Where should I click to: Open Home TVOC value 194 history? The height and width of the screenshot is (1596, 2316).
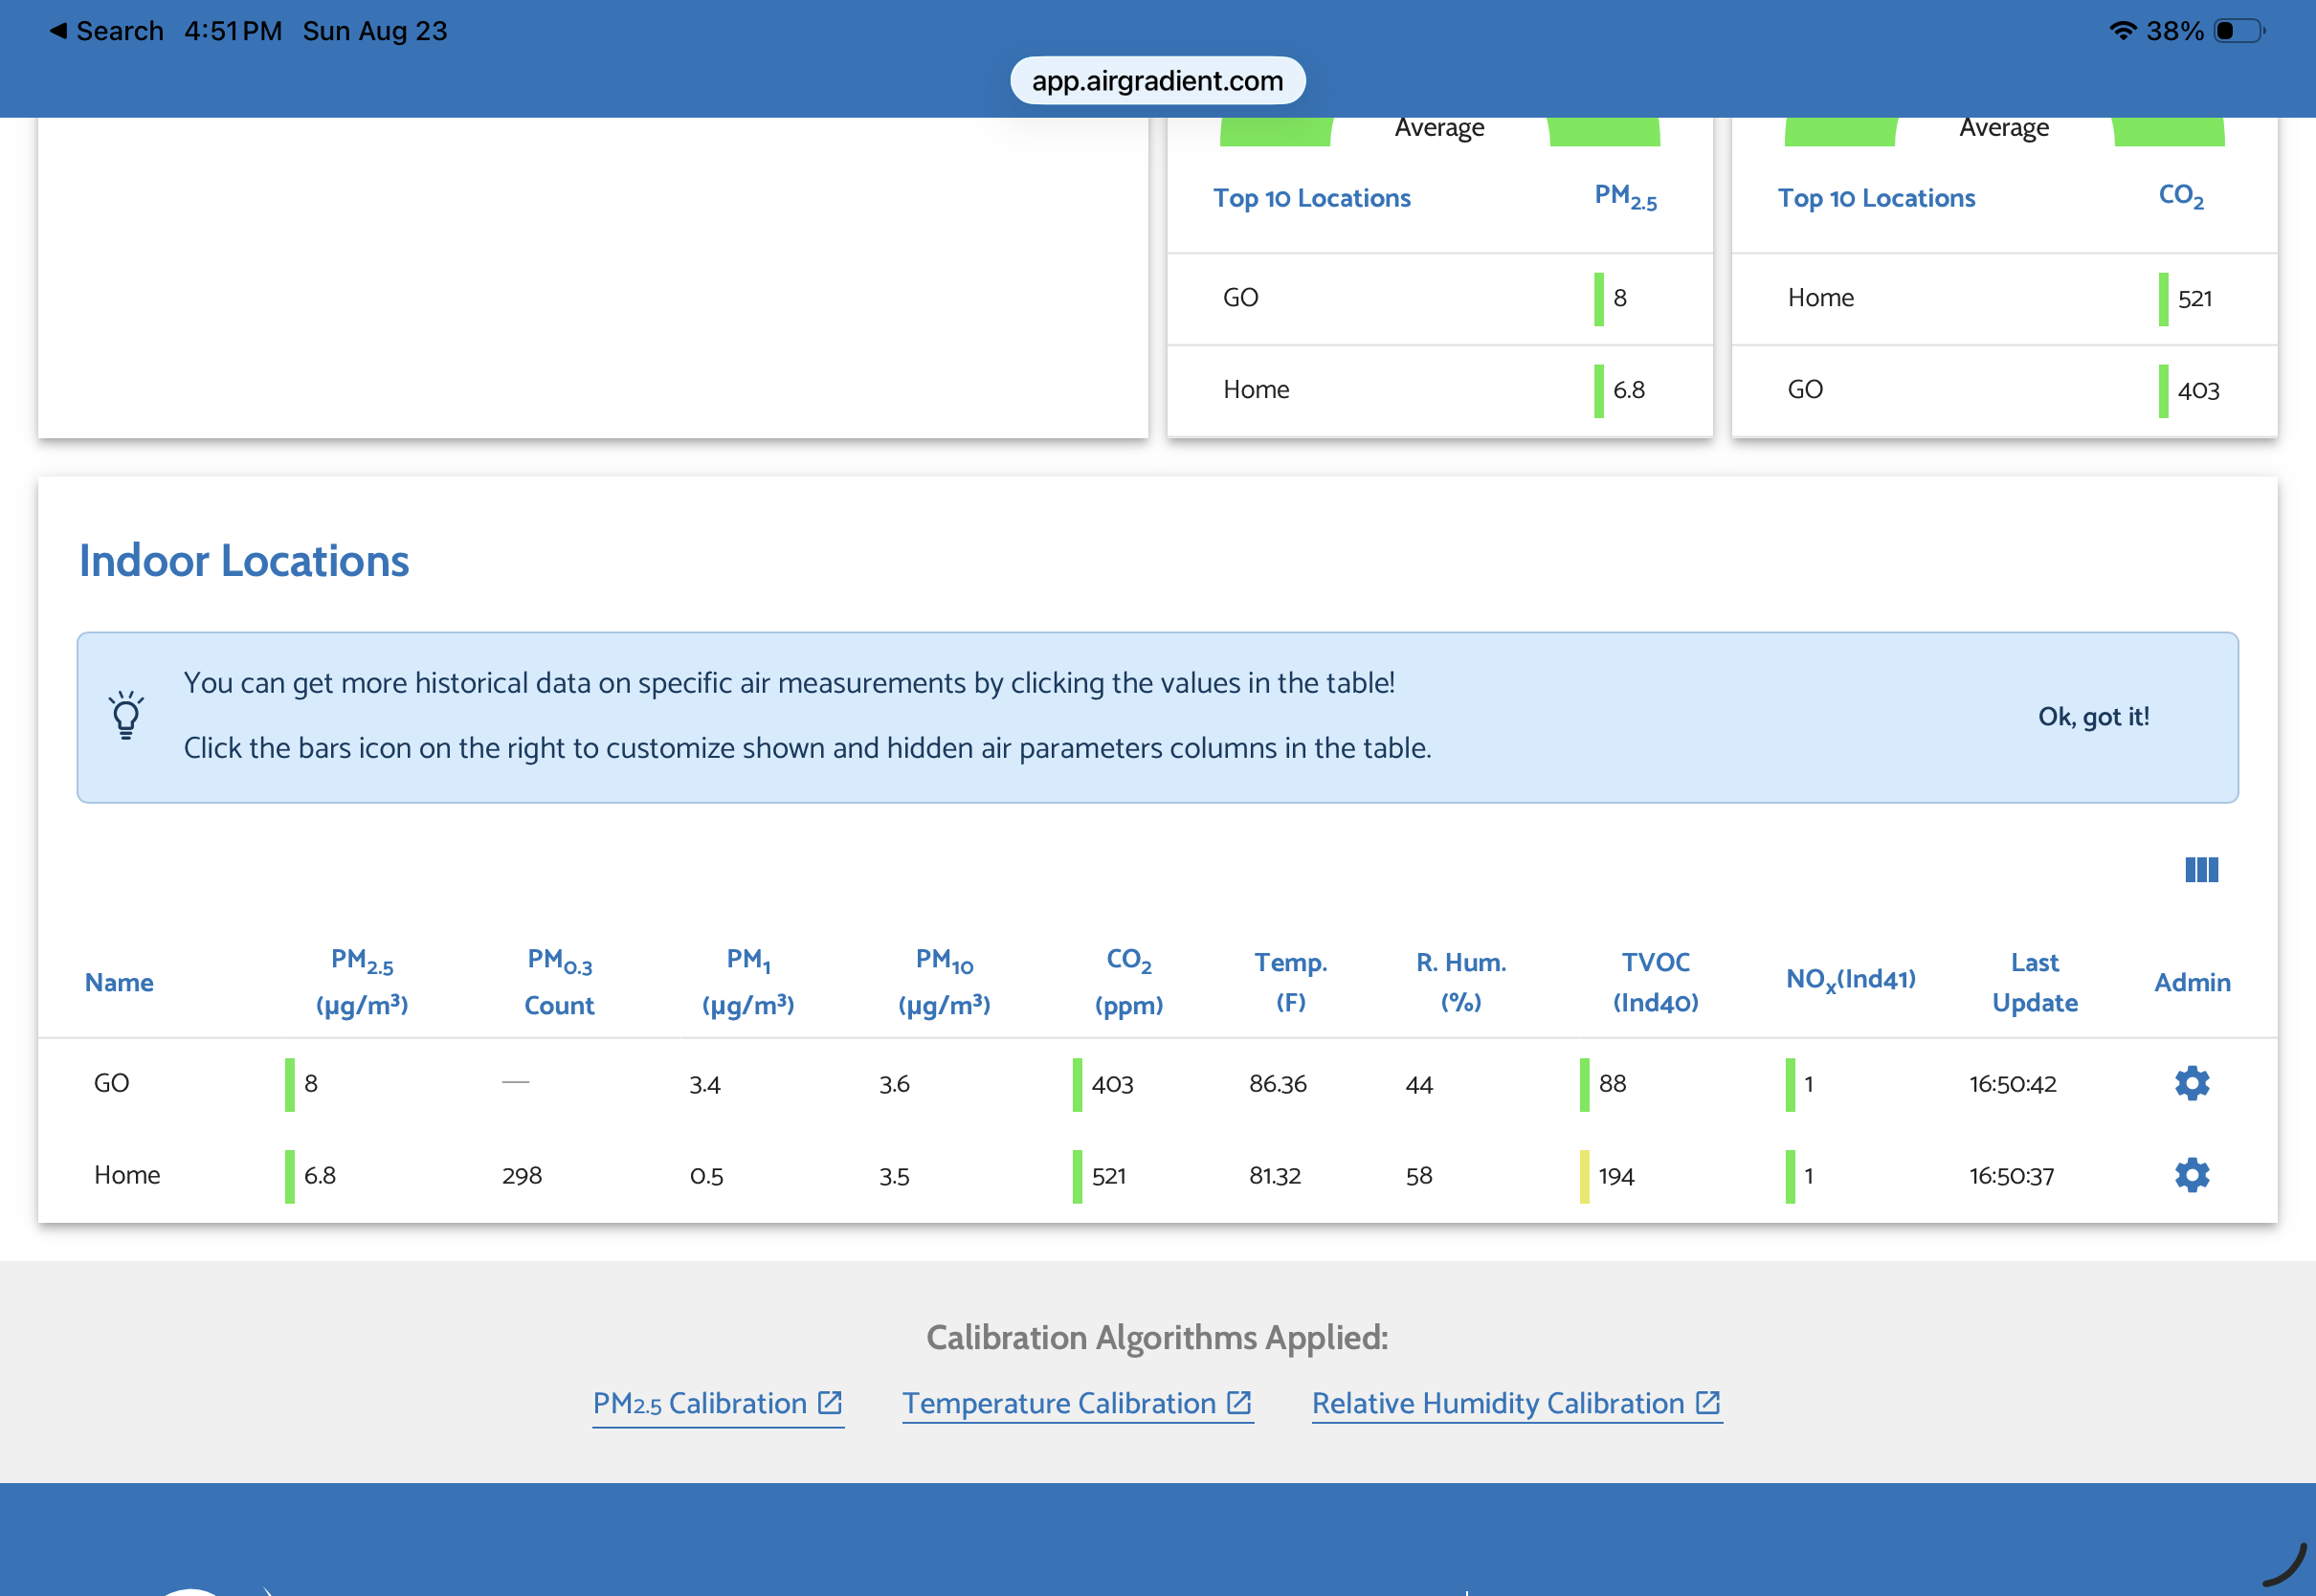pyautogui.click(x=1616, y=1176)
